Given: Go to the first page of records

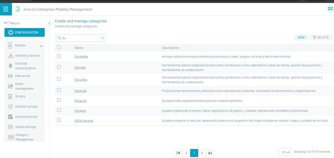Looking at the screenshot, I should [x=179, y=153].
